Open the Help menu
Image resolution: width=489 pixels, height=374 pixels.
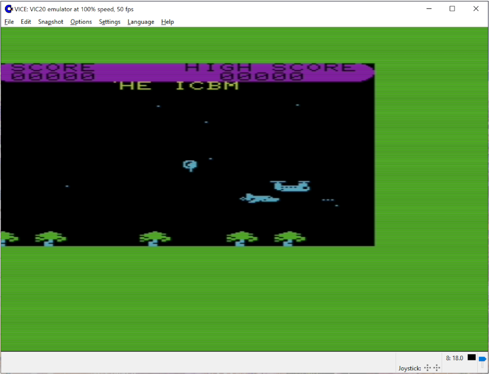coord(168,22)
